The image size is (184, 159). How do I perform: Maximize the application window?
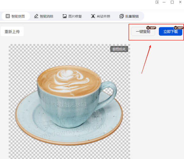pos(172,2)
